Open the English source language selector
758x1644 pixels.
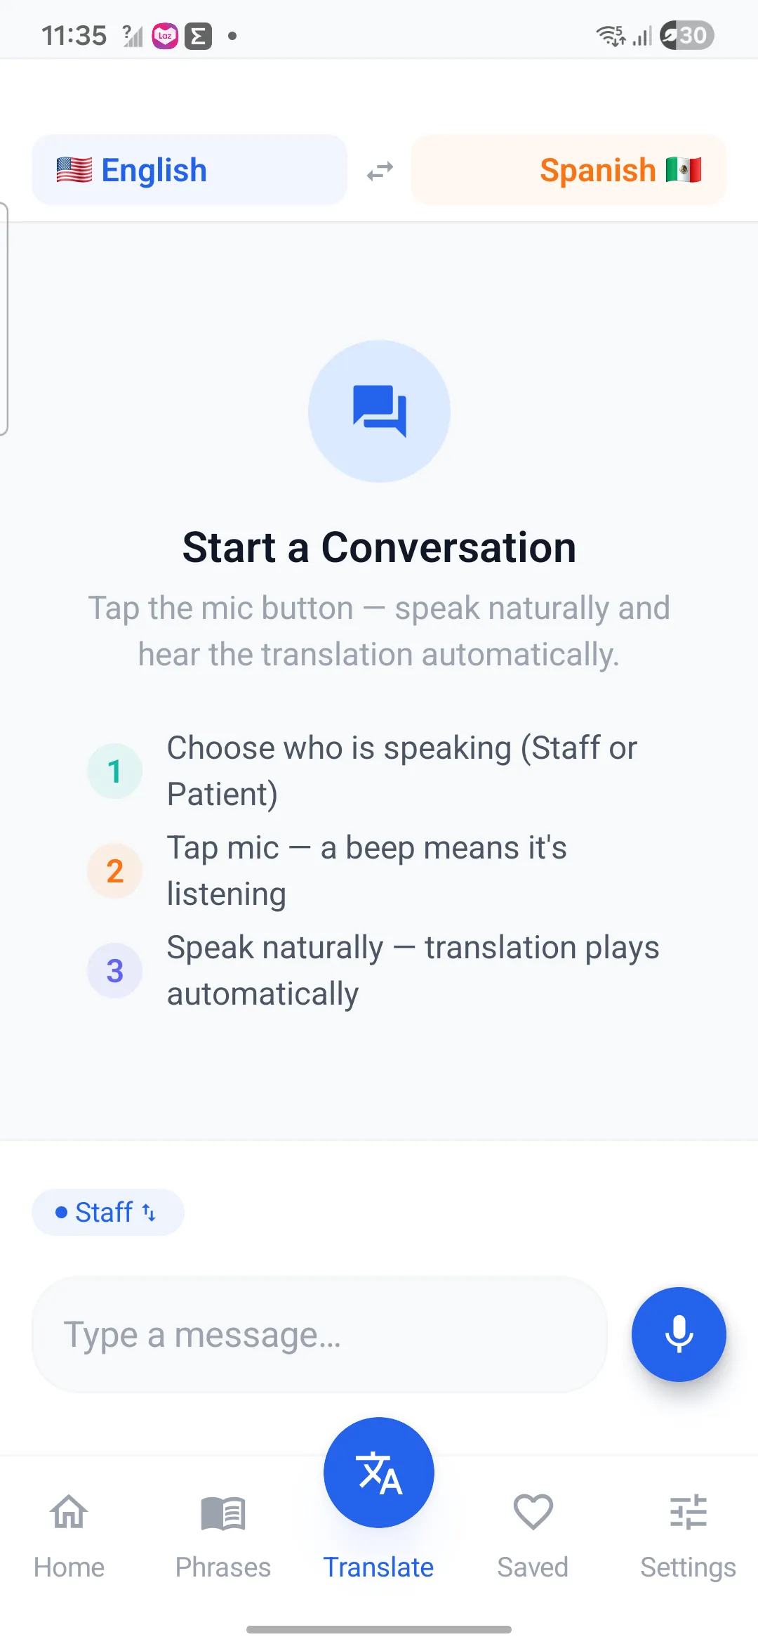coord(189,169)
